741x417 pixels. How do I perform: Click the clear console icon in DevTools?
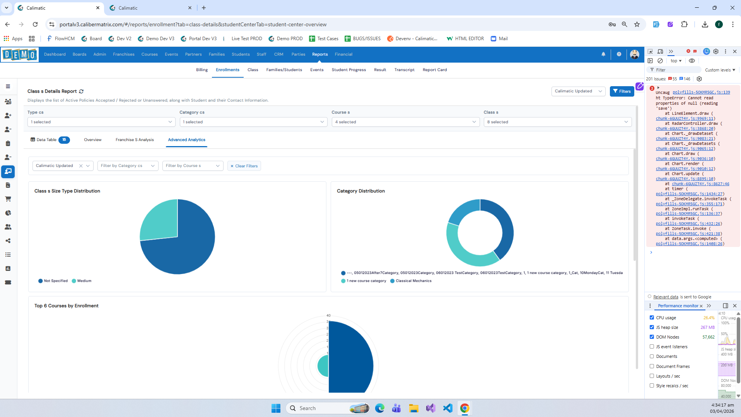point(660,61)
